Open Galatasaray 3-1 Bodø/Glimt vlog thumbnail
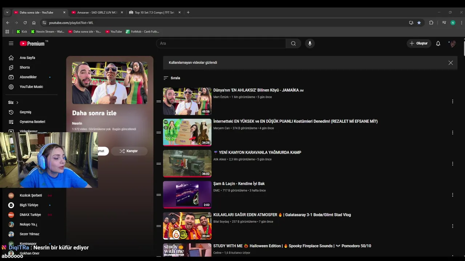This screenshot has height=261, width=465. [x=187, y=226]
